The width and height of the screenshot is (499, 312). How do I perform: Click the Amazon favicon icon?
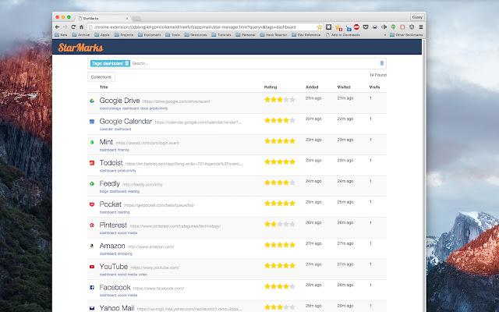tap(92, 246)
